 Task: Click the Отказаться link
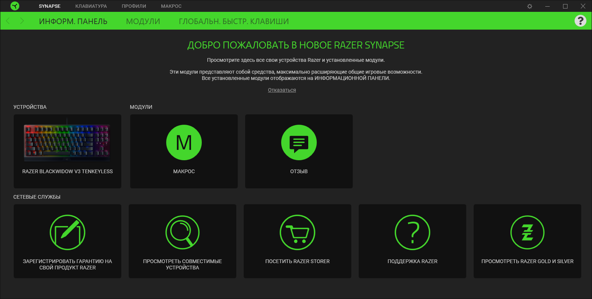coord(282,90)
